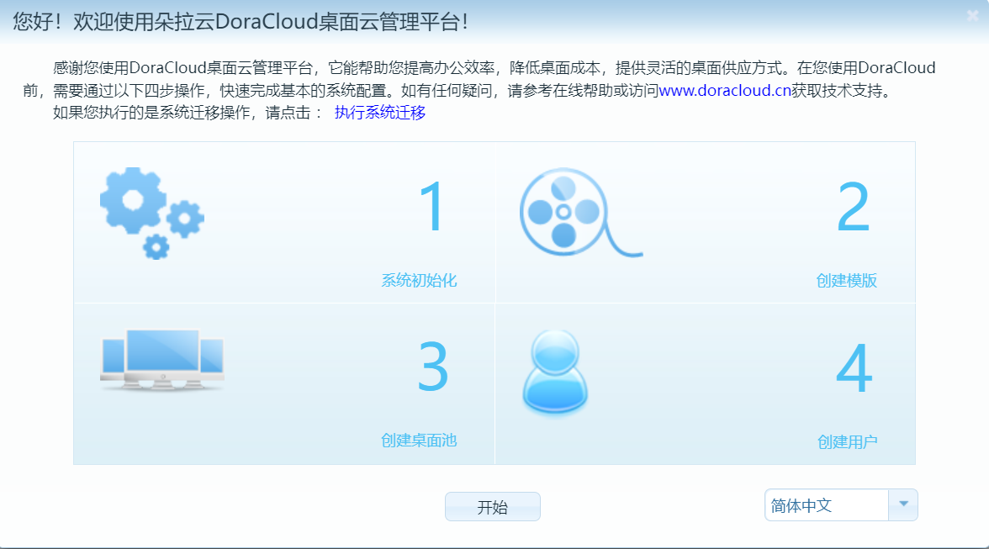Open the 系统初始化 step label
This screenshot has height=549, width=989.
pyautogui.click(x=419, y=281)
